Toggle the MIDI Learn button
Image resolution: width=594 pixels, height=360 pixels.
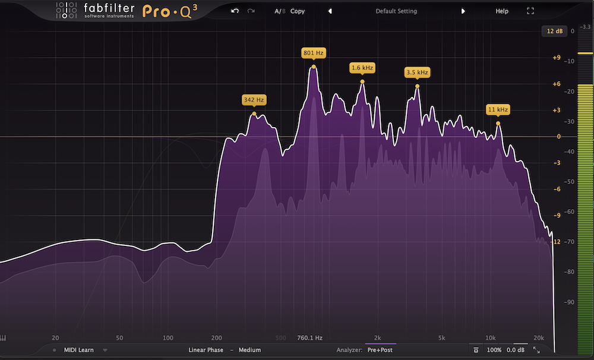click(x=79, y=350)
